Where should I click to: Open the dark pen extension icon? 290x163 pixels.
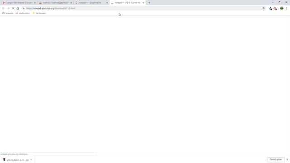271,9
